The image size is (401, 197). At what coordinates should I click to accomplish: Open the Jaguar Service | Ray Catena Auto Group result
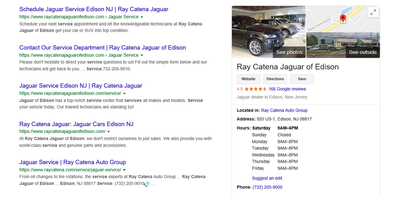point(73,162)
